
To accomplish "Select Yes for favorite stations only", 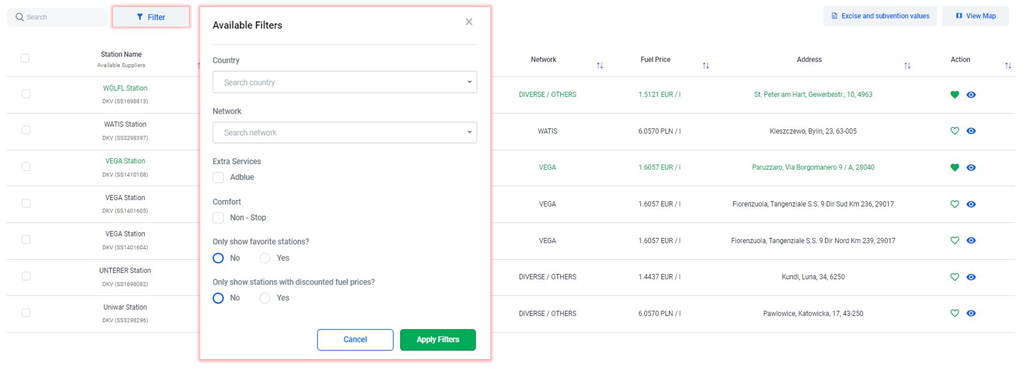I will [x=265, y=258].
